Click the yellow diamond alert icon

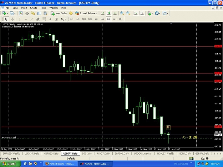71,13
